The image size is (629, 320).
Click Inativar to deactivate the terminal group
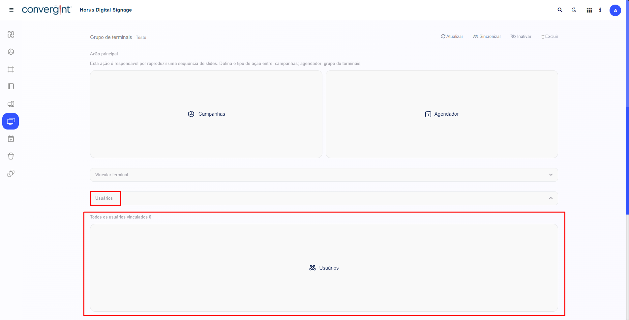pyautogui.click(x=521, y=37)
